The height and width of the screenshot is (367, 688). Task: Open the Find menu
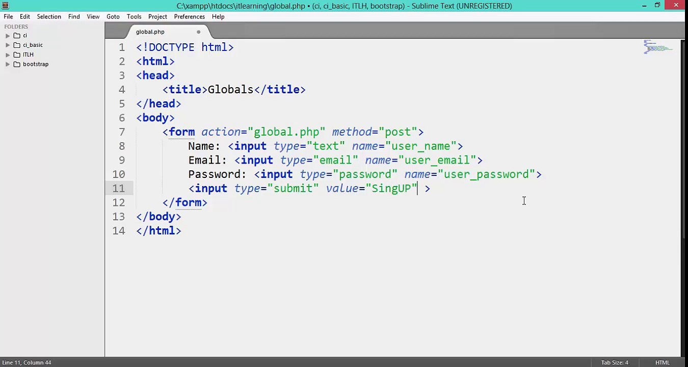coord(74,16)
